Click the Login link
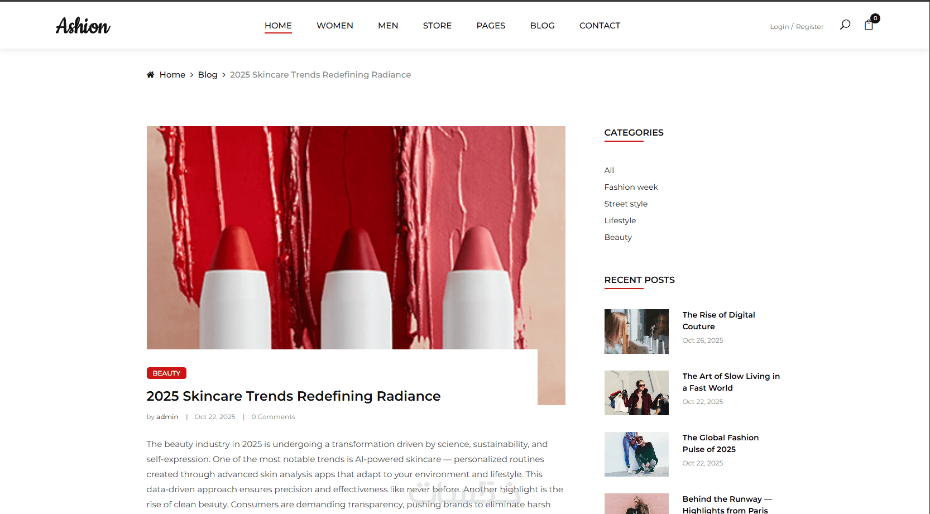This screenshot has height=514, width=930. pyautogui.click(x=779, y=27)
